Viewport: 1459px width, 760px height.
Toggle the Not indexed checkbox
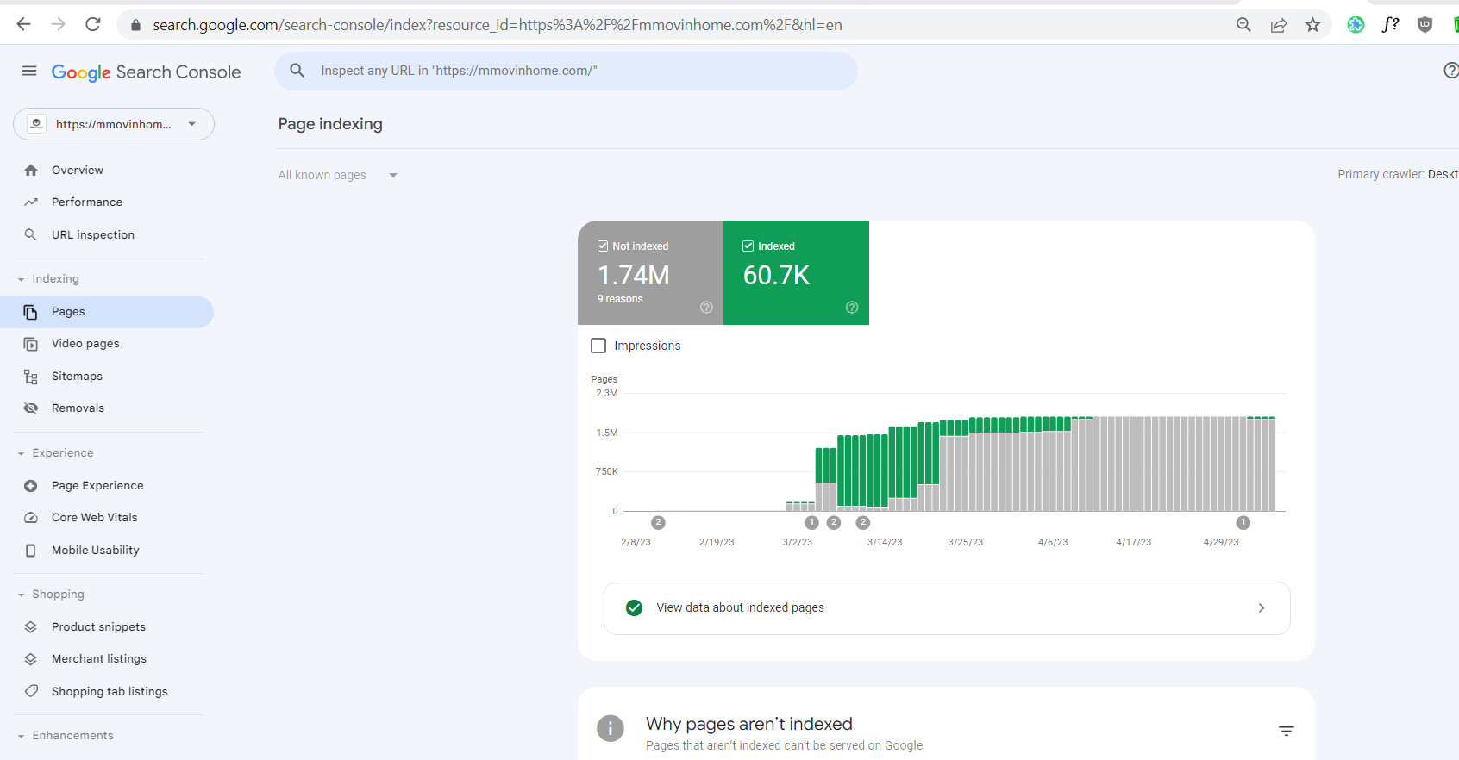(603, 246)
